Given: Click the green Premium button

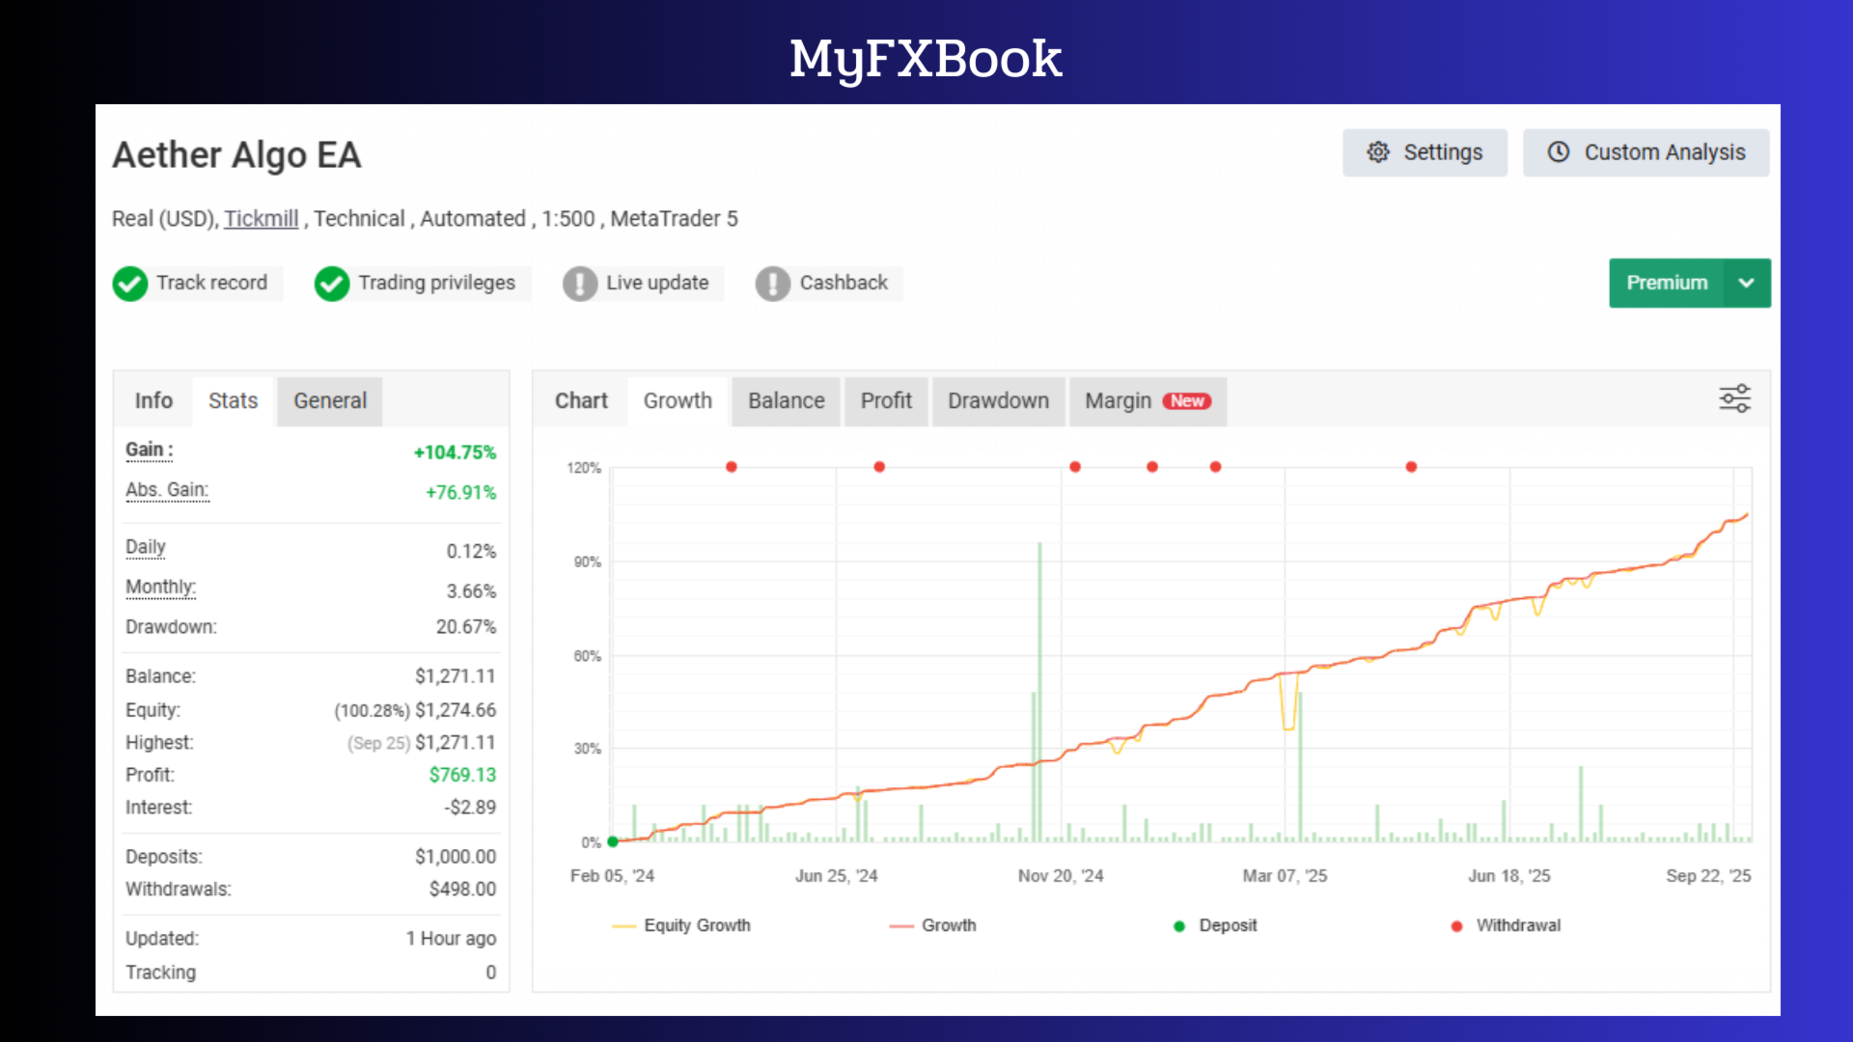Looking at the screenshot, I should click(x=1667, y=283).
